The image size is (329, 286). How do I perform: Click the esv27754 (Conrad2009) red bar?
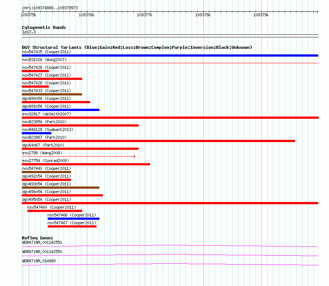(86, 164)
